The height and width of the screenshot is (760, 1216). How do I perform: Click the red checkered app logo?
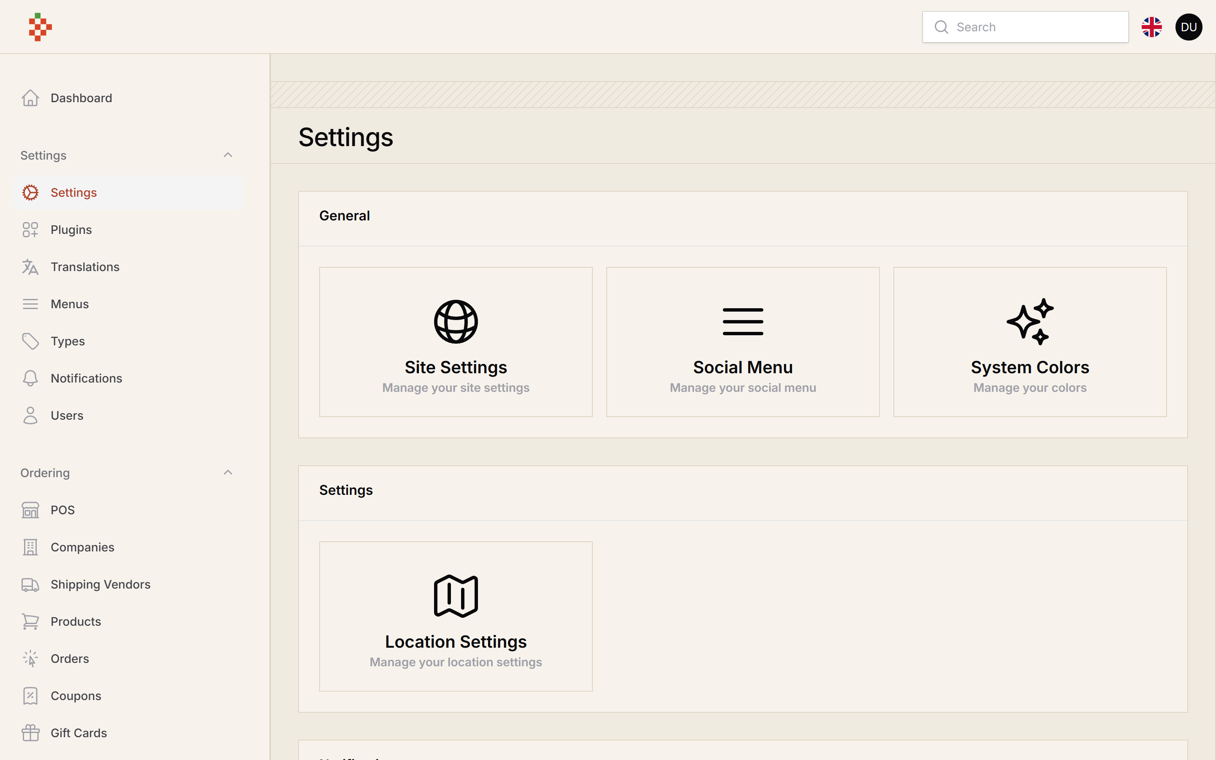[40, 27]
